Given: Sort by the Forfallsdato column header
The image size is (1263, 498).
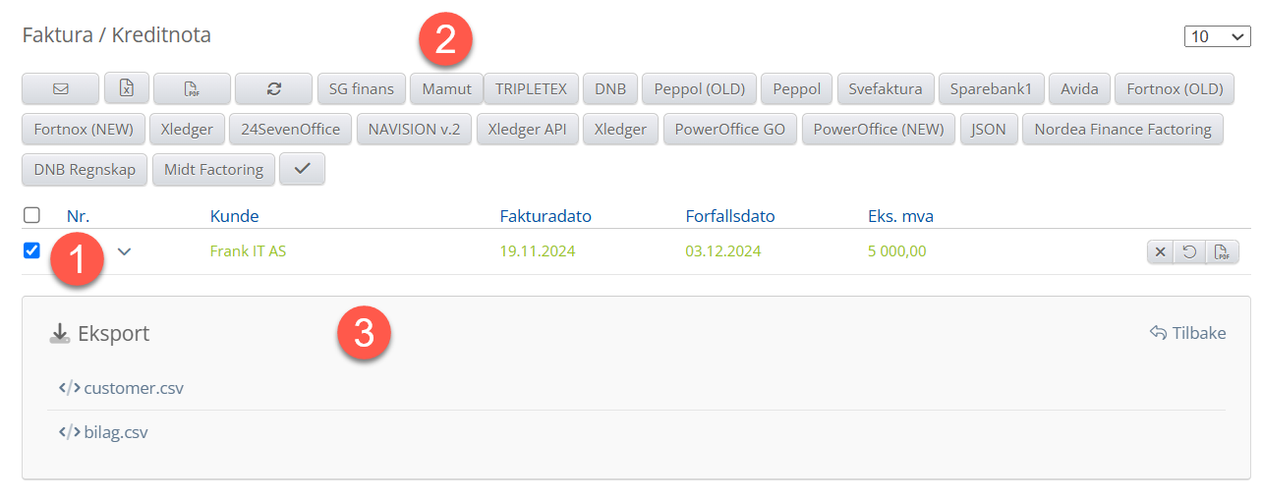Looking at the screenshot, I should (731, 216).
